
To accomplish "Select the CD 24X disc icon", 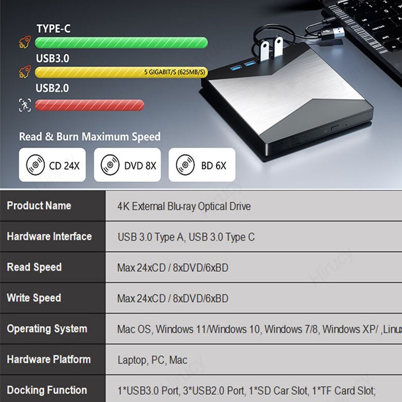I will point(34,163).
